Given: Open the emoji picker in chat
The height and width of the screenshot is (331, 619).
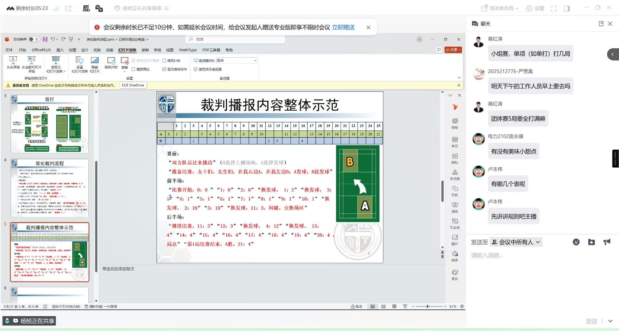Looking at the screenshot, I should tap(576, 242).
